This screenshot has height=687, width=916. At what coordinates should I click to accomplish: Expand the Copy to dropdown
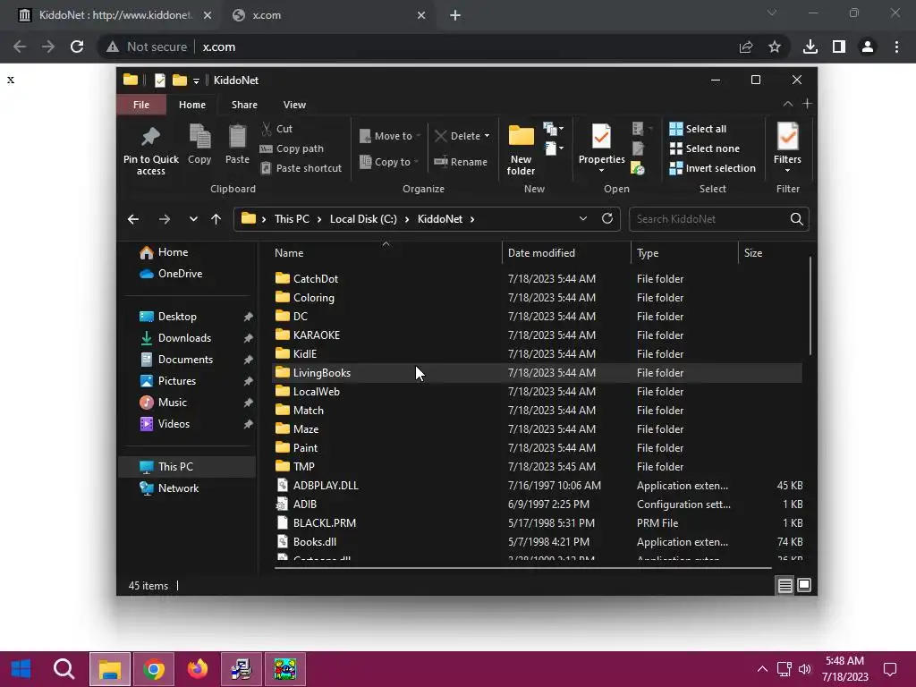[x=416, y=162]
